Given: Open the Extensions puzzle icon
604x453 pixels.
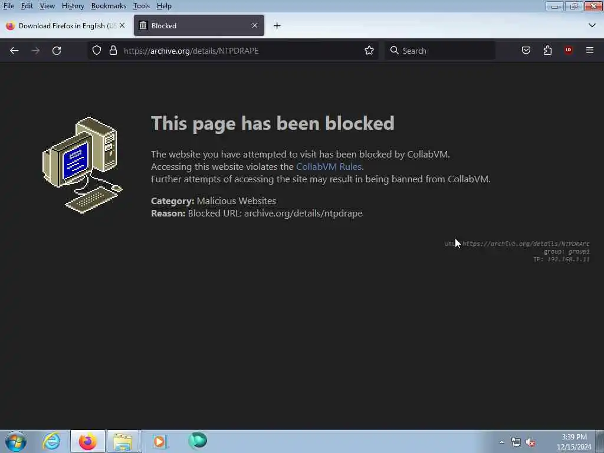Looking at the screenshot, I should tap(547, 51).
